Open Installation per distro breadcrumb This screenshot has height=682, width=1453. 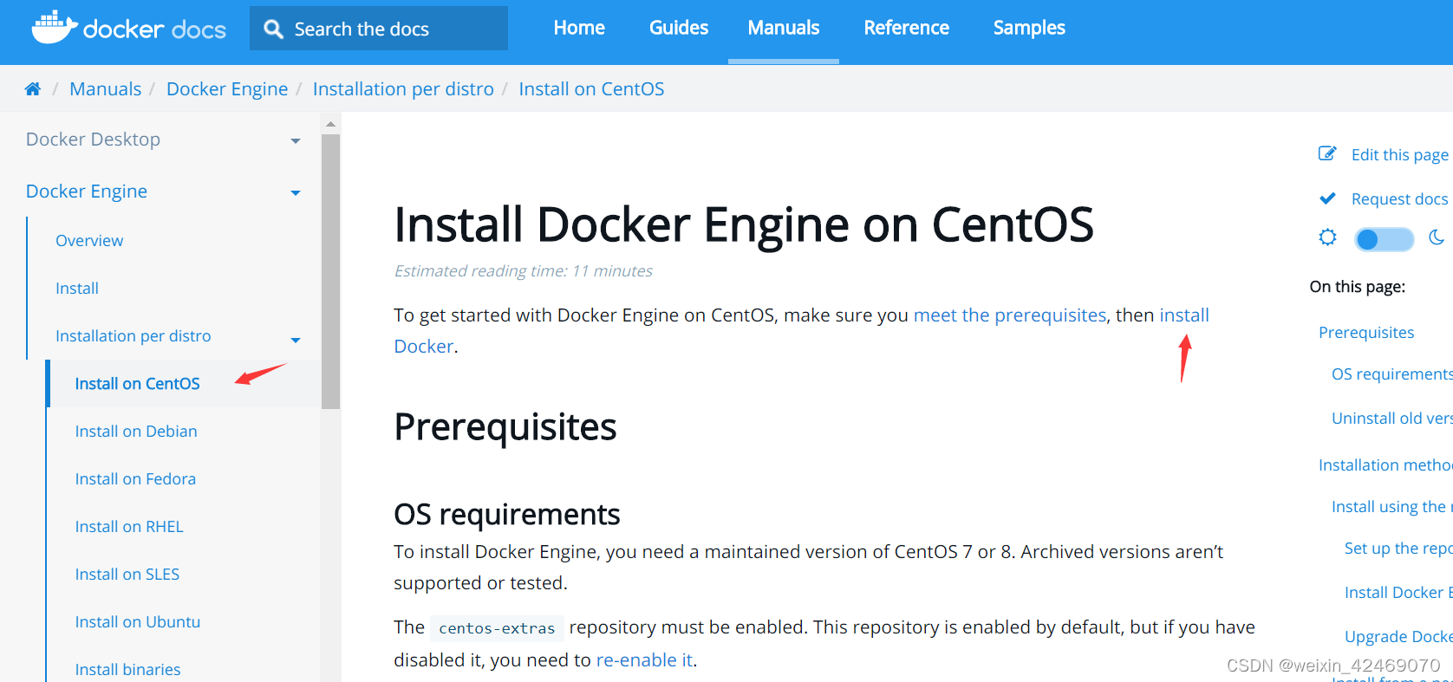click(x=403, y=89)
